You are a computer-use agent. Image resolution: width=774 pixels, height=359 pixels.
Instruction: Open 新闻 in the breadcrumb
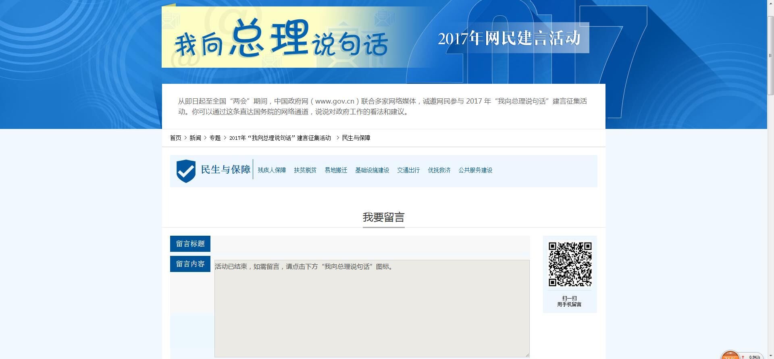[x=195, y=138]
